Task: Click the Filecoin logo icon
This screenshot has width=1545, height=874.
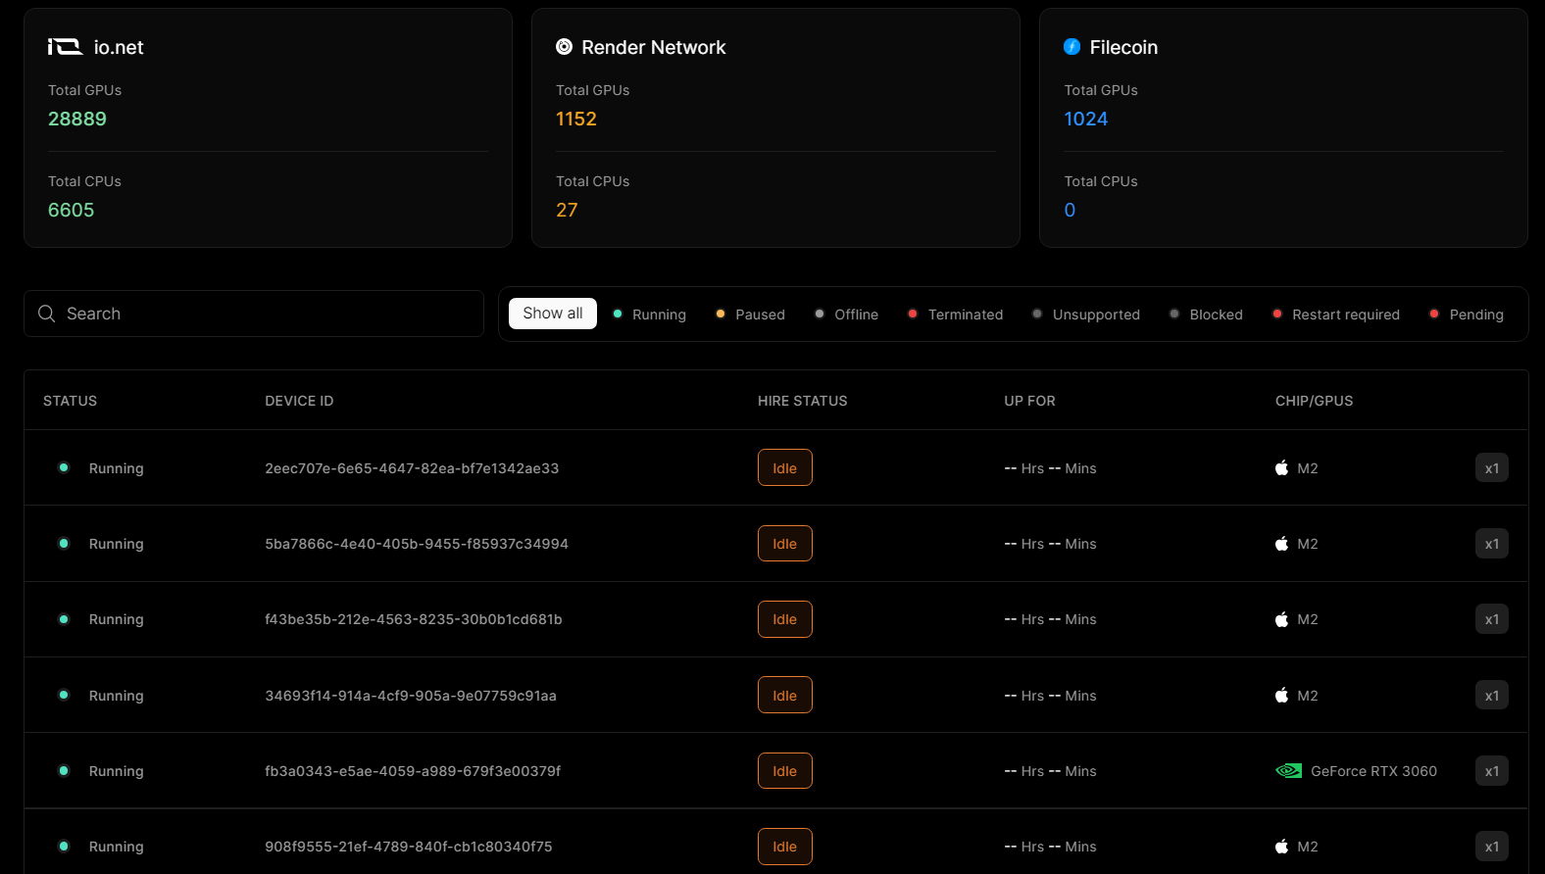Action: (x=1072, y=47)
